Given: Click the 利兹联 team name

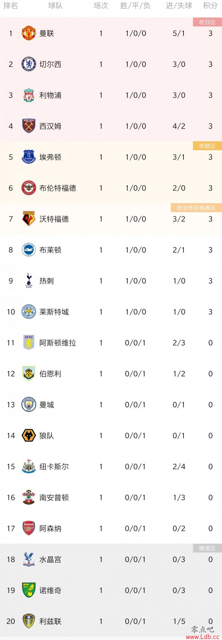Looking at the screenshot, I should [50, 621].
